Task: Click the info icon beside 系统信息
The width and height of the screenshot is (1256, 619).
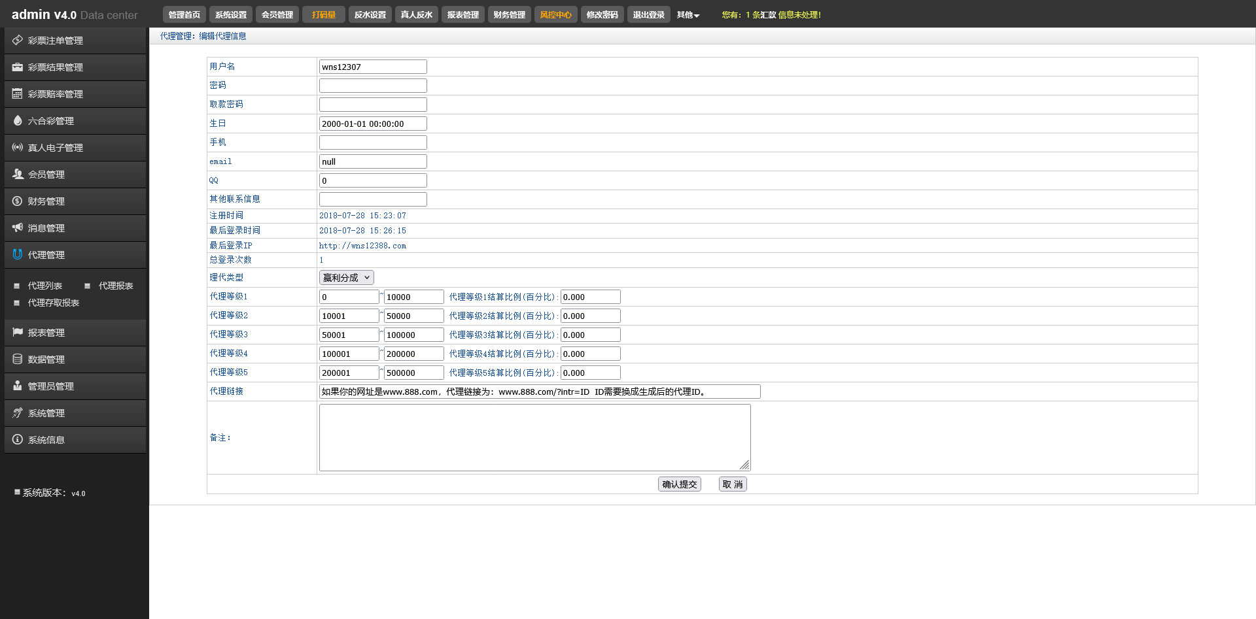Action: 18,440
